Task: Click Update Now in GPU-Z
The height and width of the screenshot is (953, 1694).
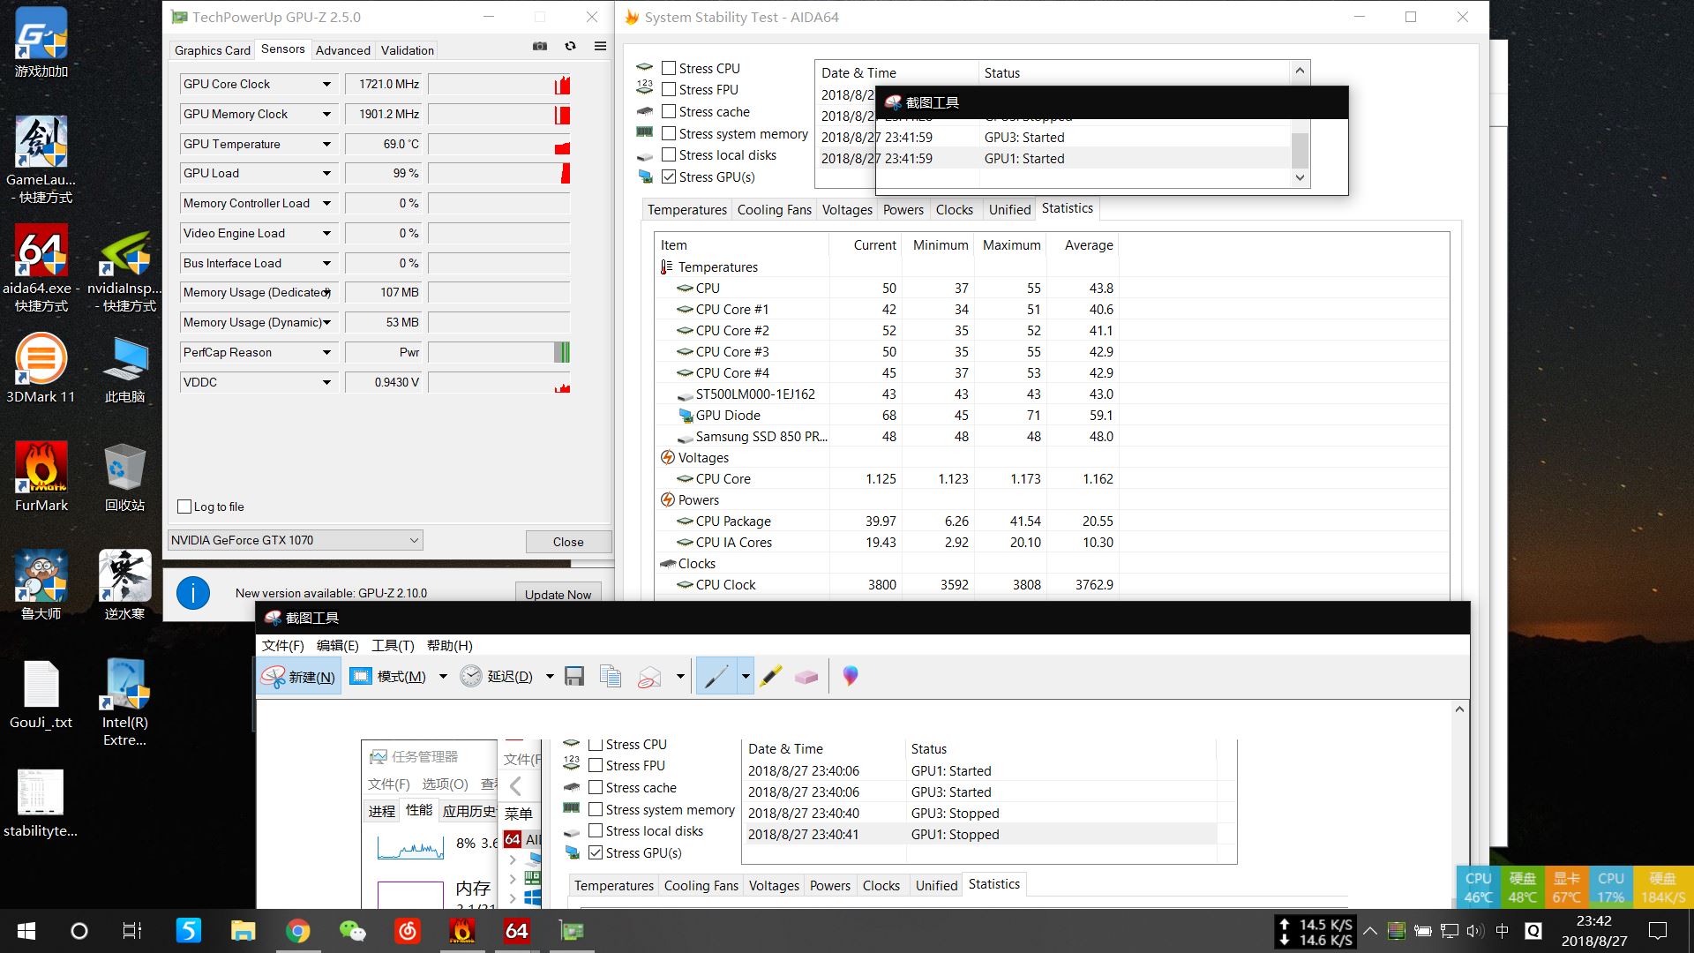Action: 558,593
